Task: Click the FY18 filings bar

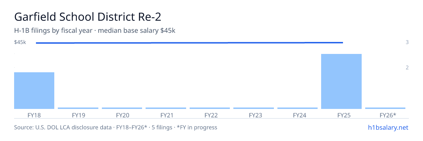Action: 34,91
